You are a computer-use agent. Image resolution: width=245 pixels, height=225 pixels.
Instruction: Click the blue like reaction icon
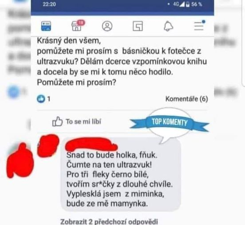tap(41, 99)
